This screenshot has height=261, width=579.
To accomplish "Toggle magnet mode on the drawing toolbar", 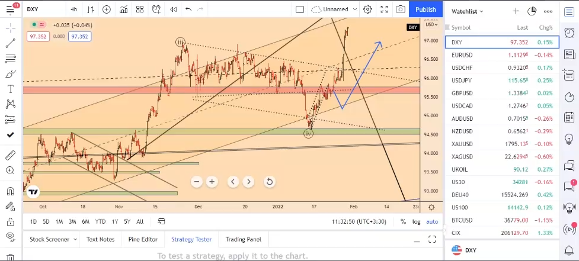I will point(10,191).
